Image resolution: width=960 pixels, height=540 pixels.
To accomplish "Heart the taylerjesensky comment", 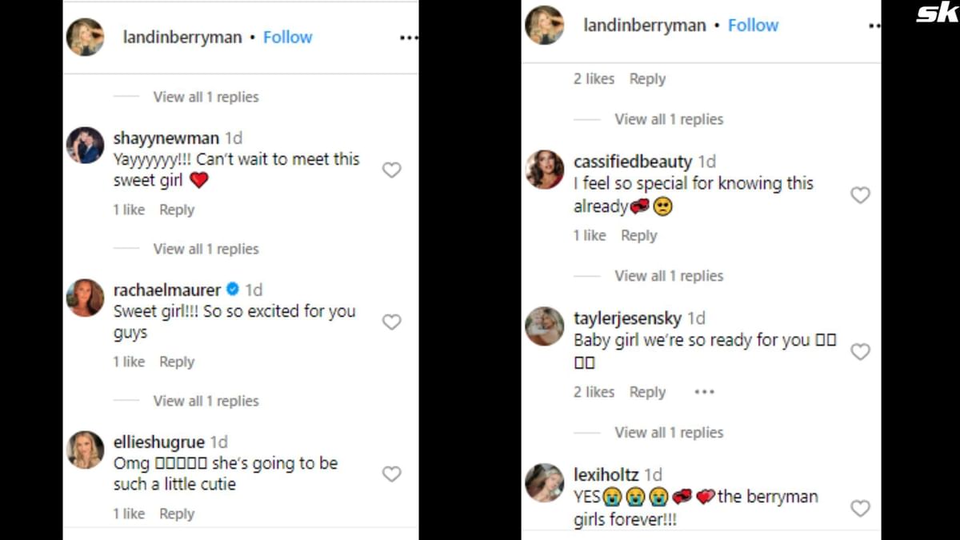I will point(860,352).
